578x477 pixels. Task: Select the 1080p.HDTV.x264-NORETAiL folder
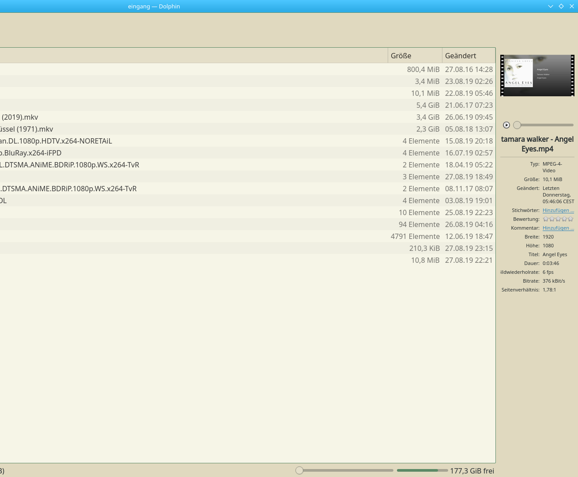(x=56, y=141)
